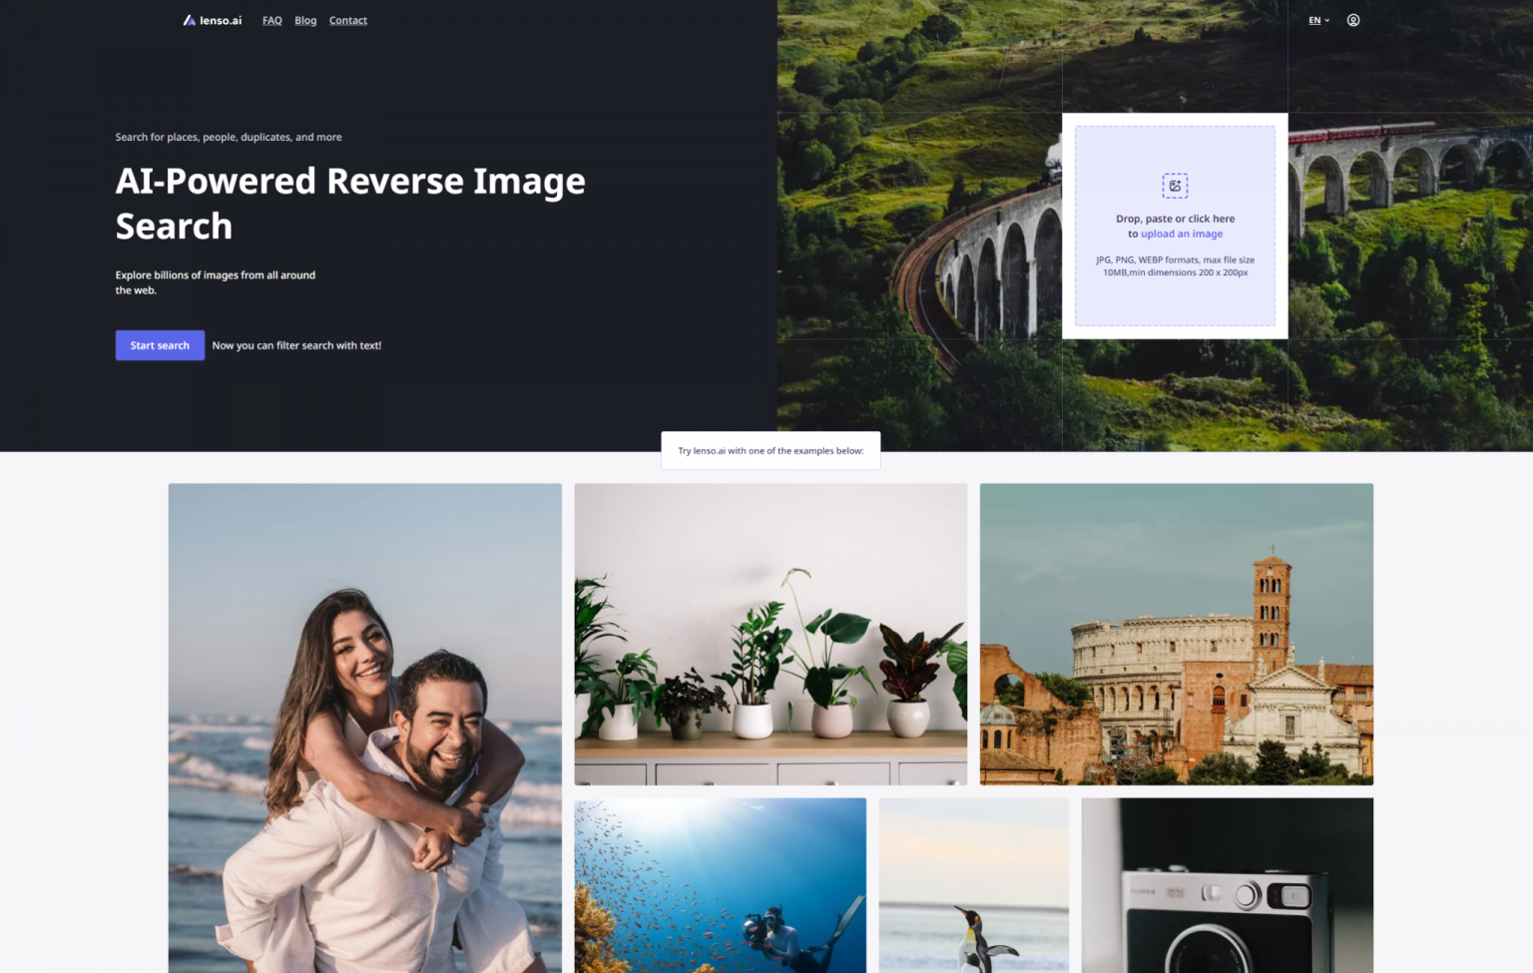Choose the houseplants example photo

[769, 633]
